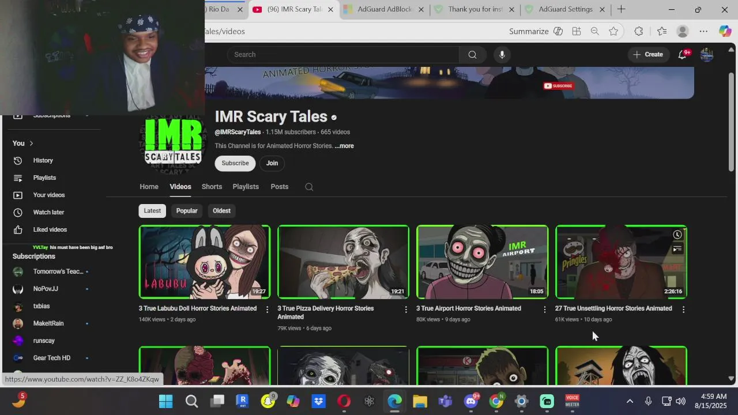Switch to AdGuard AdBlocker browser tab
The height and width of the screenshot is (415, 738).
tap(384, 9)
